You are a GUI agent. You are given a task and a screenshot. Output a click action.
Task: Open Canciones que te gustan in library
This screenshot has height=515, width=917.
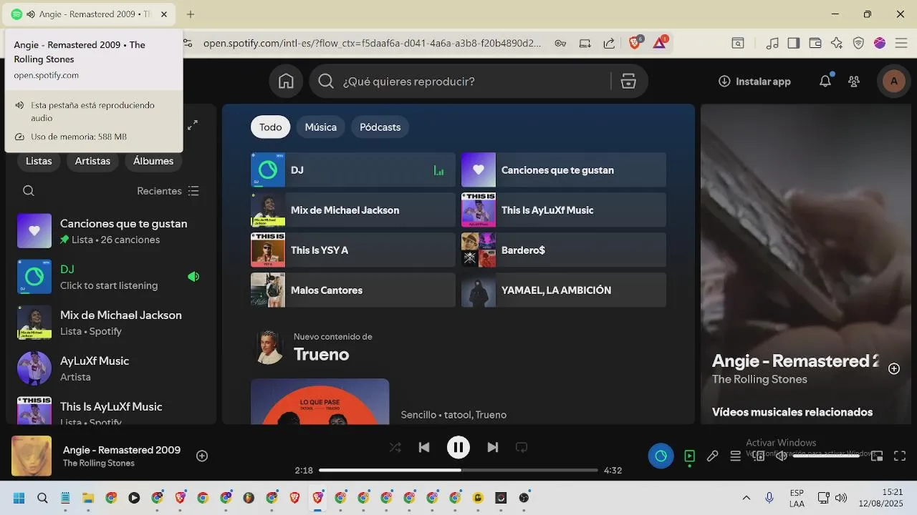111,231
